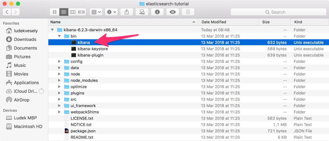Focus the Search field

pyautogui.click(x=278, y=12)
